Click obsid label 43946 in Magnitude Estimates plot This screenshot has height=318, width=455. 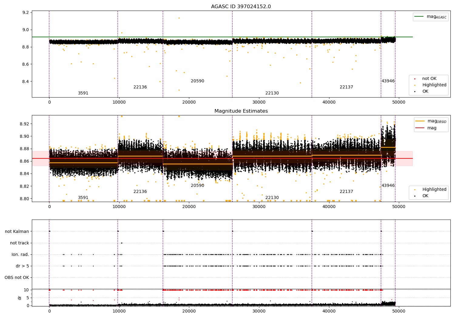point(388,186)
